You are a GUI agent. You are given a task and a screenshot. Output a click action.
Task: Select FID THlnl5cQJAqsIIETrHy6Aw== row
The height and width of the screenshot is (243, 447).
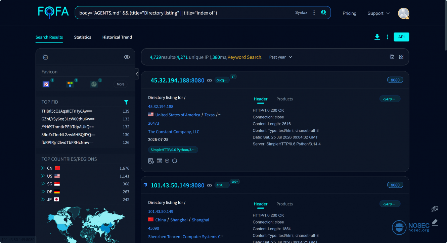pos(85,111)
